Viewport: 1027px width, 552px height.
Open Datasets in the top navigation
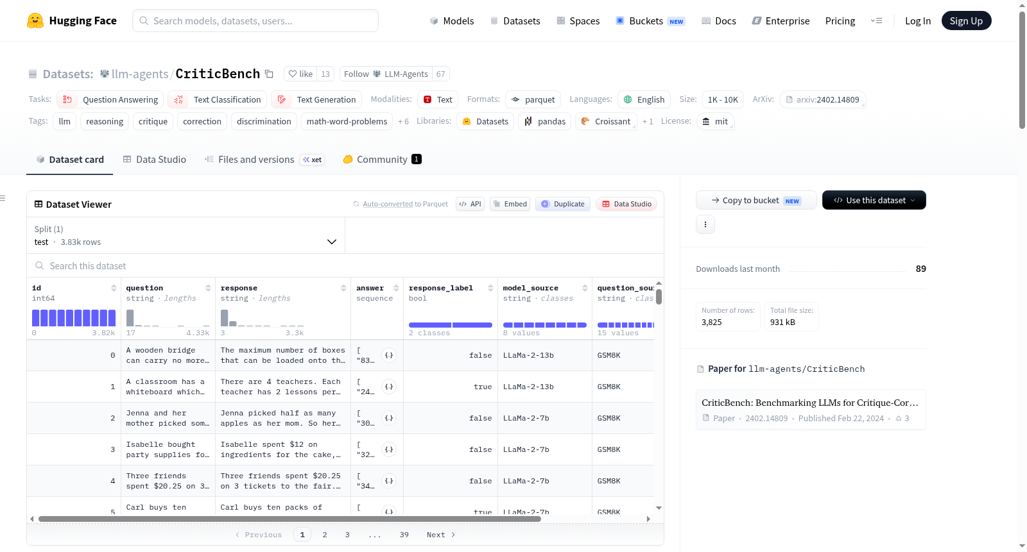pyautogui.click(x=515, y=21)
